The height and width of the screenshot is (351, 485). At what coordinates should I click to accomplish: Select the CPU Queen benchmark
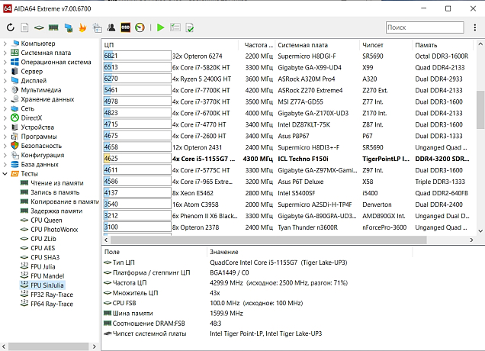[x=47, y=220]
